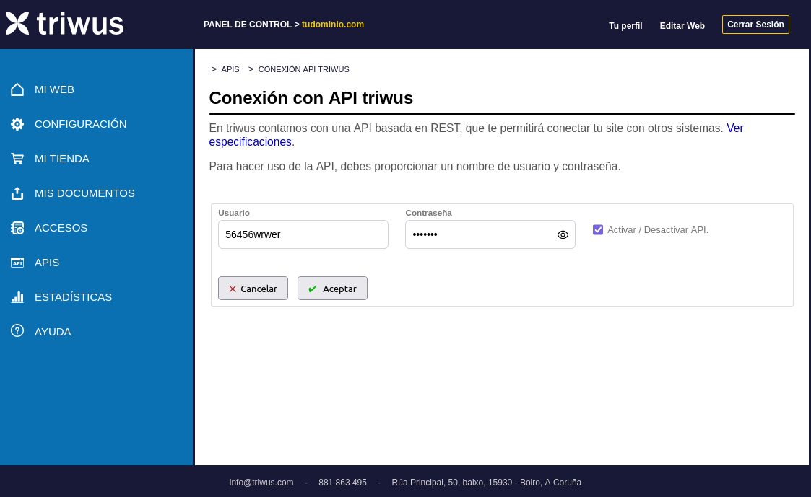Click the Estadísticas bar chart icon
Screen dimensions: 811x497
pos(17,297)
